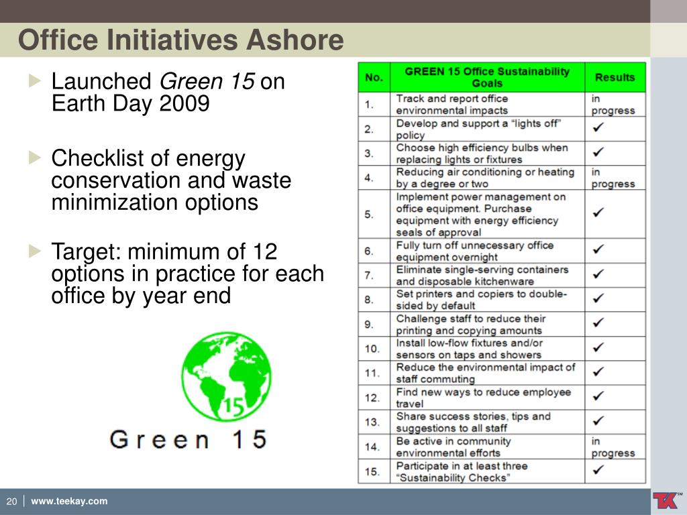Image resolution: width=687 pixels, height=515 pixels.
Task: Click the bullet arrow beside 'Launched Green 15'
Action: click(35, 80)
